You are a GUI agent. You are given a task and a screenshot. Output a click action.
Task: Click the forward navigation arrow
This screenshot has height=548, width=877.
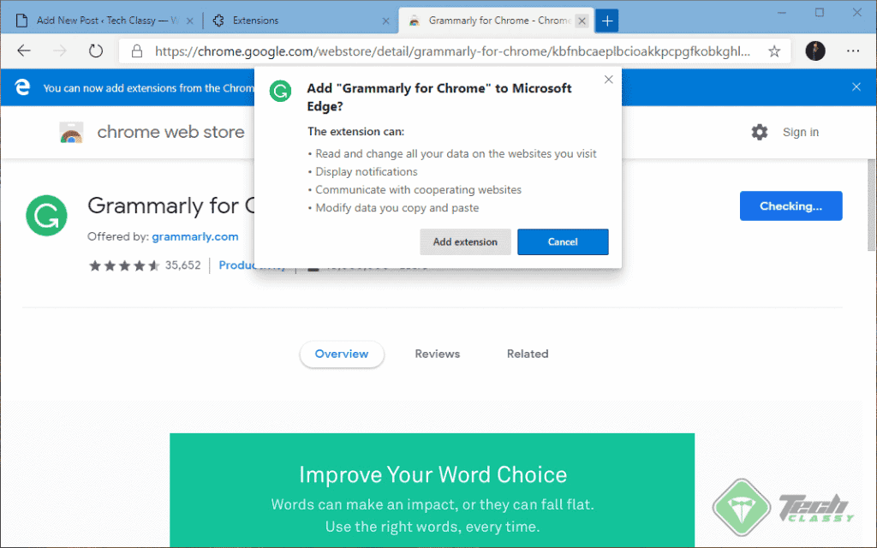click(x=60, y=51)
